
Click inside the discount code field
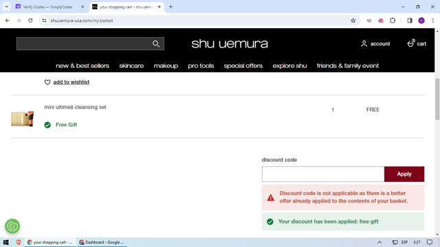pyautogui.click(x=323, y=174)
